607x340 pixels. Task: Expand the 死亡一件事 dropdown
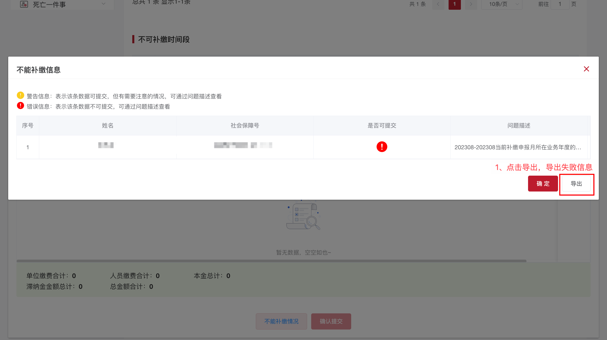104,4
